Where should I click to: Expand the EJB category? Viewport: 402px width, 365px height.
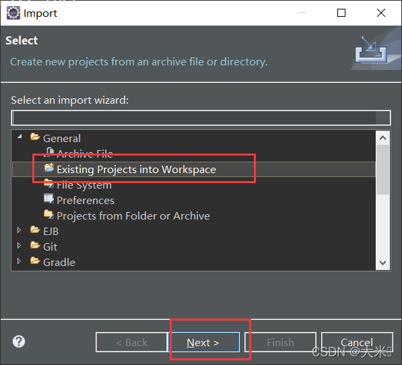[x=19, y=230]
